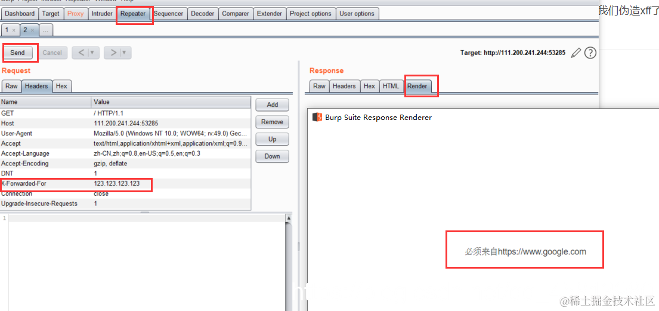The width and height of the screenshot is (659, 311).
Task: Switch to the Target tab
Action: point(51,14)
